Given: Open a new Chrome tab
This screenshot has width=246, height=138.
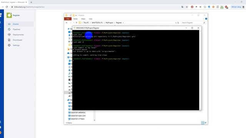Looking at the screenshot, I should click(x=31, y=2).
